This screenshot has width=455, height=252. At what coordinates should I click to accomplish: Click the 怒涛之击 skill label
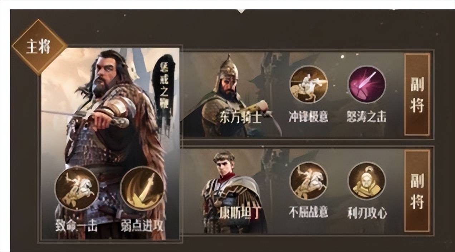[367, 117]
